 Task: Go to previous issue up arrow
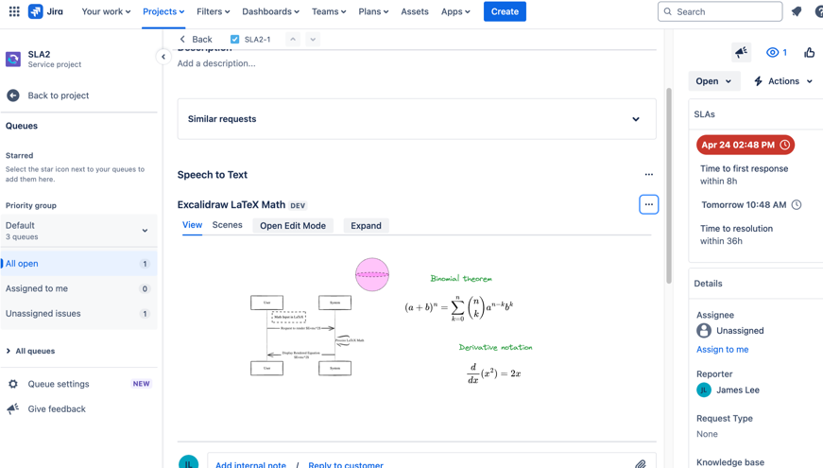[293, 40]
